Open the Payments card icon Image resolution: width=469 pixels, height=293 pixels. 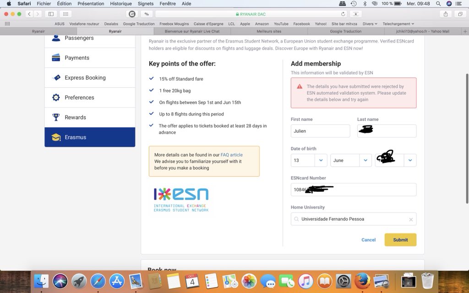56,58
